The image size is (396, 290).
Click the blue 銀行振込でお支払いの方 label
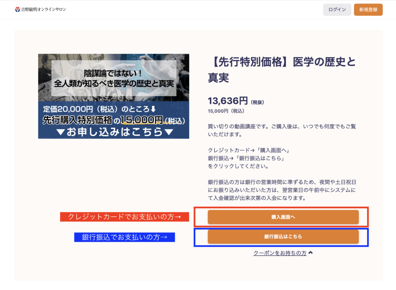click(x=124, y=237)
